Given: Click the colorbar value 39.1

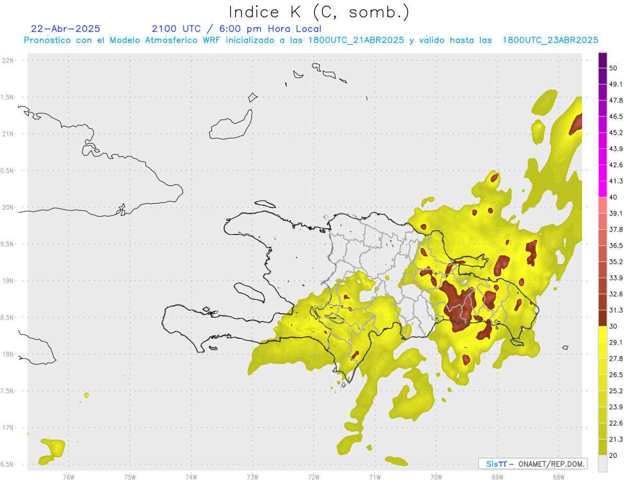Looking at the screenshot, I should (x=616, y=213).
